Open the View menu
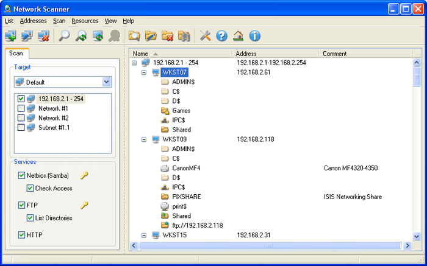Viewport: 427px width, 266px height. (x=110, y=21)
